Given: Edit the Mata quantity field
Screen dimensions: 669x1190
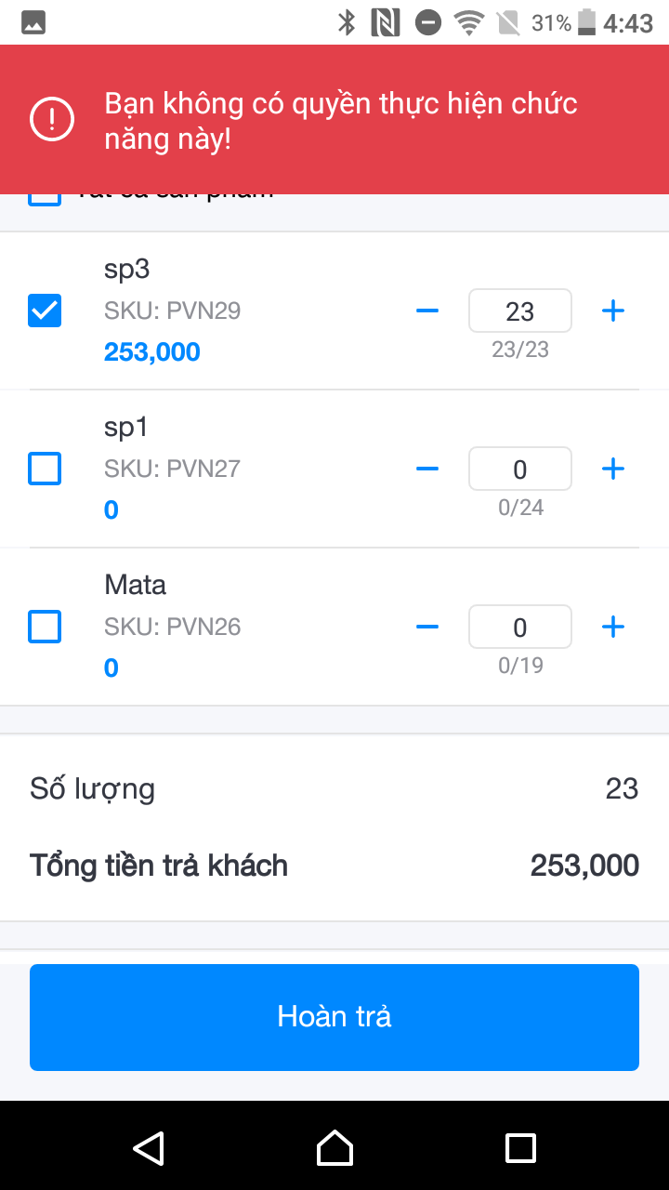Looking at the screenshot, I should (x=519, y=627).
